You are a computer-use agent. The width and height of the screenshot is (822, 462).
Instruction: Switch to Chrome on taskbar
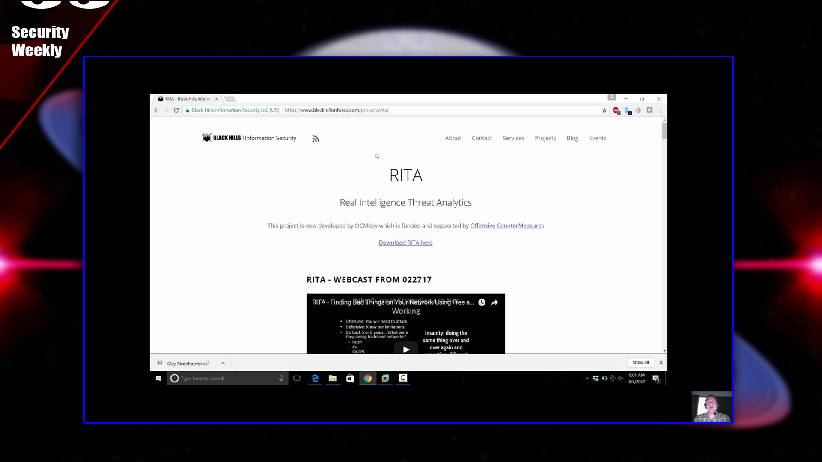[368, 378]
